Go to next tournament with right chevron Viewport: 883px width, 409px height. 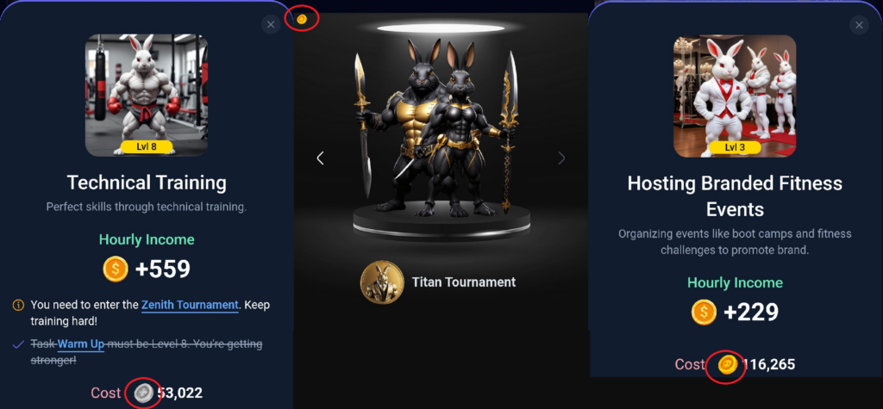[561, 158]
